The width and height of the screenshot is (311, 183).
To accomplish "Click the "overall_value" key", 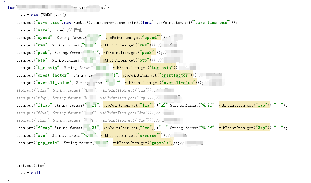I will pyautogui.click(x=53, y=83).
